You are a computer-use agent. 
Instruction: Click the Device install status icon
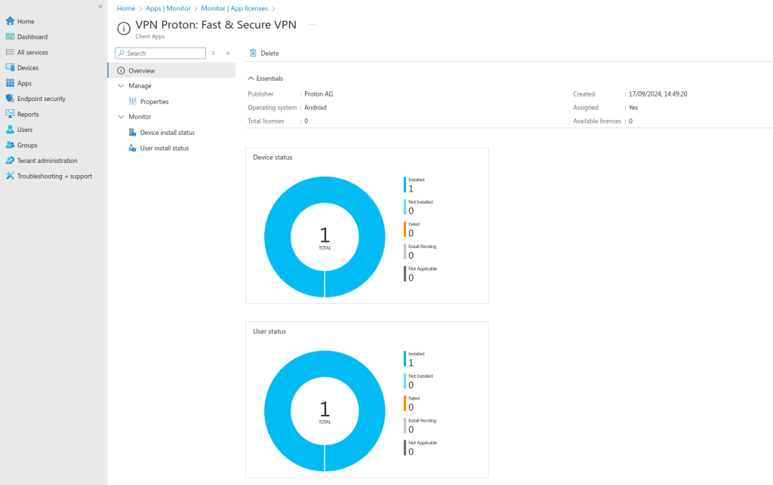(x=132, y=133)
